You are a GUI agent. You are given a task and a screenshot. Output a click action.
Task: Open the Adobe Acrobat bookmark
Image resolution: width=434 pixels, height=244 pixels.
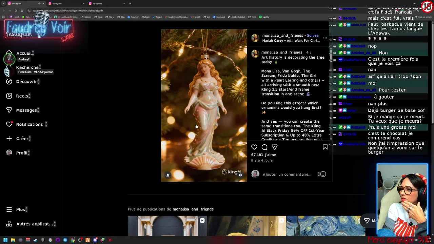(x=237, y=17)
